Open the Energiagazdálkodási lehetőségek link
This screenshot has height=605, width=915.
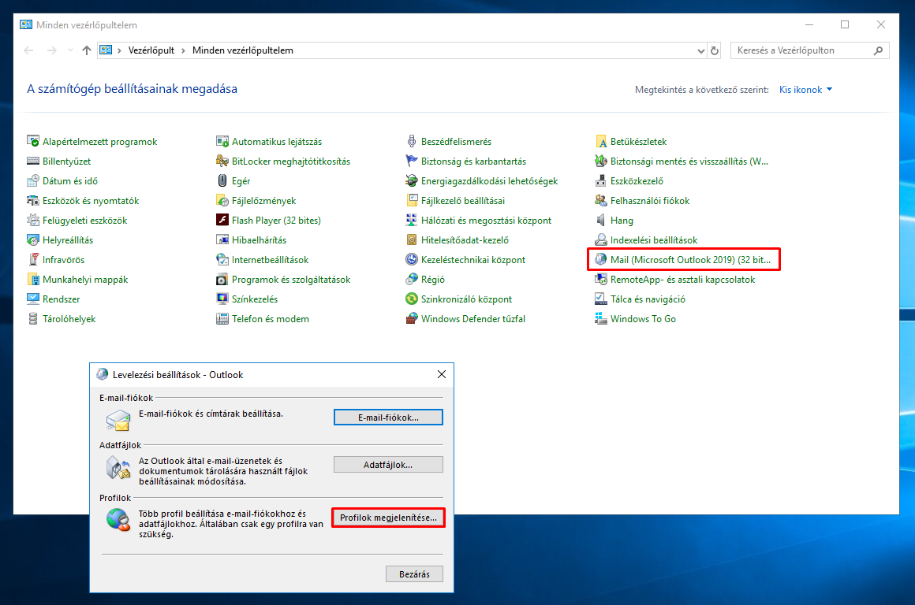(489, 180)
